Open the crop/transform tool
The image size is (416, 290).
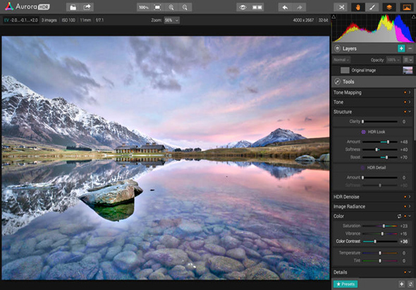click(341, 8)
